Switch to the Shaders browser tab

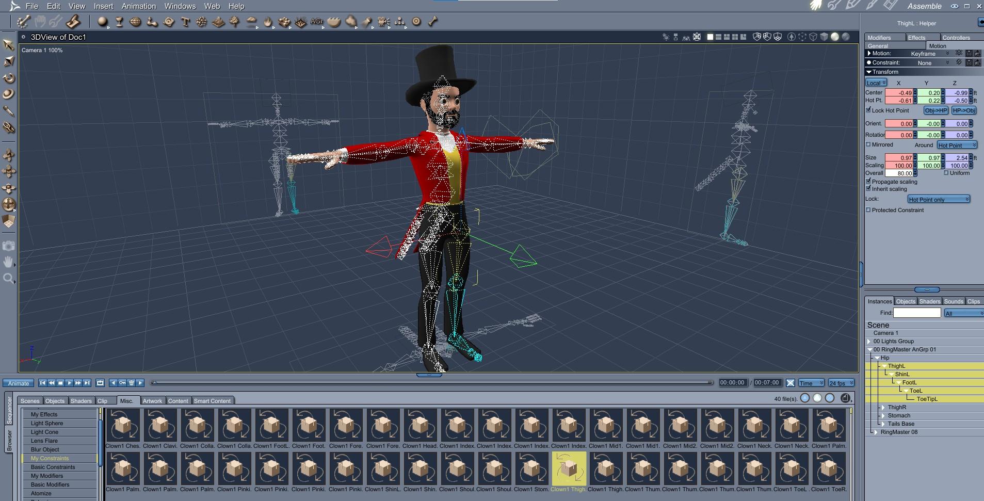pyautogui.click(x=81, y=401)
